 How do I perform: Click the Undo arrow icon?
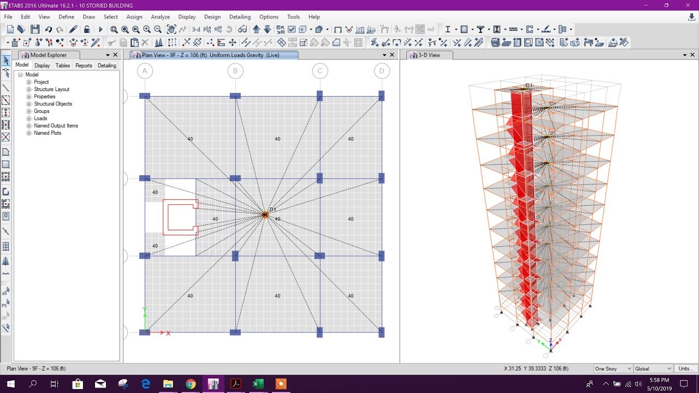pyautogui.click(x=49, y=29)
